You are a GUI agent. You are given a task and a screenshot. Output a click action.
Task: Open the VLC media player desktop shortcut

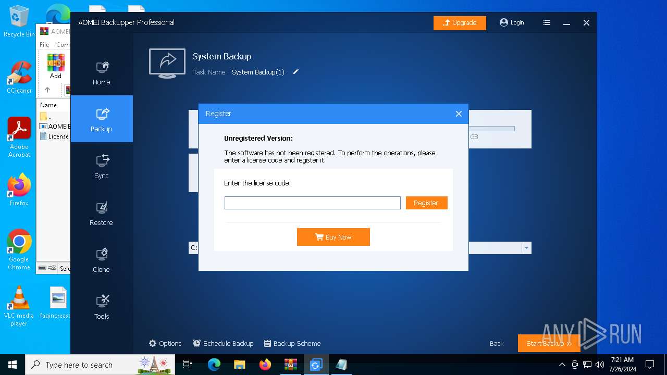(19, 306)
